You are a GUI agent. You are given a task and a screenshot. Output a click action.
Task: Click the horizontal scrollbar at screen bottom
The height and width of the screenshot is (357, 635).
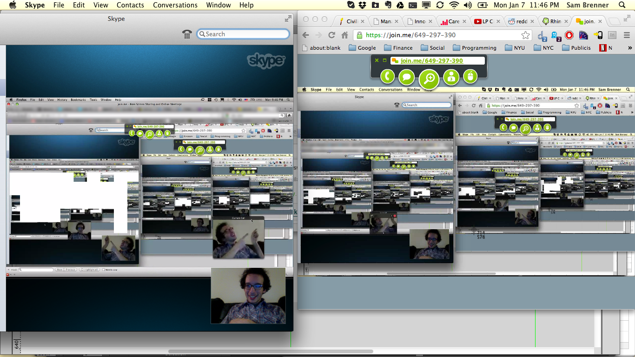(x=271, y=351)
